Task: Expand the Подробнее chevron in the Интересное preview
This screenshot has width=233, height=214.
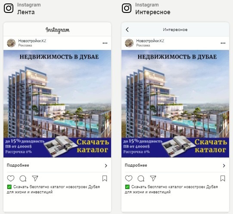Action: [224, 165]
